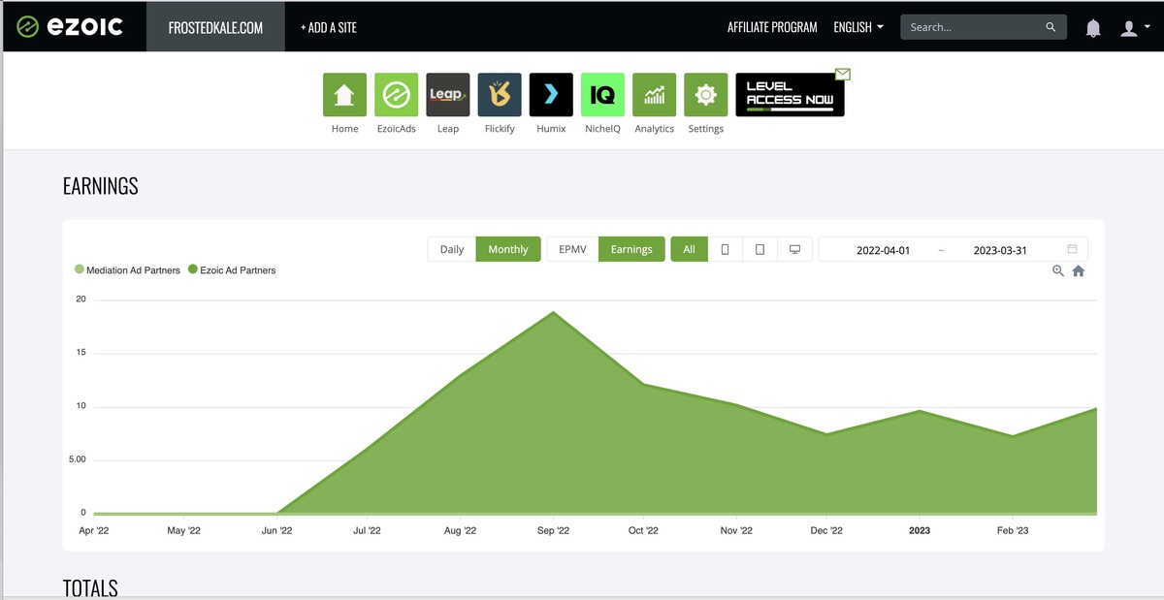The width and height of the screenshot is (1164, 600).
Task: Click the TOTALS heading
Action: tap(90, 588)
